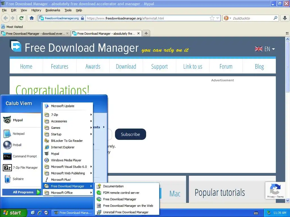
Task: Open a new tab with plus button
Action: (x=146, y=33)
